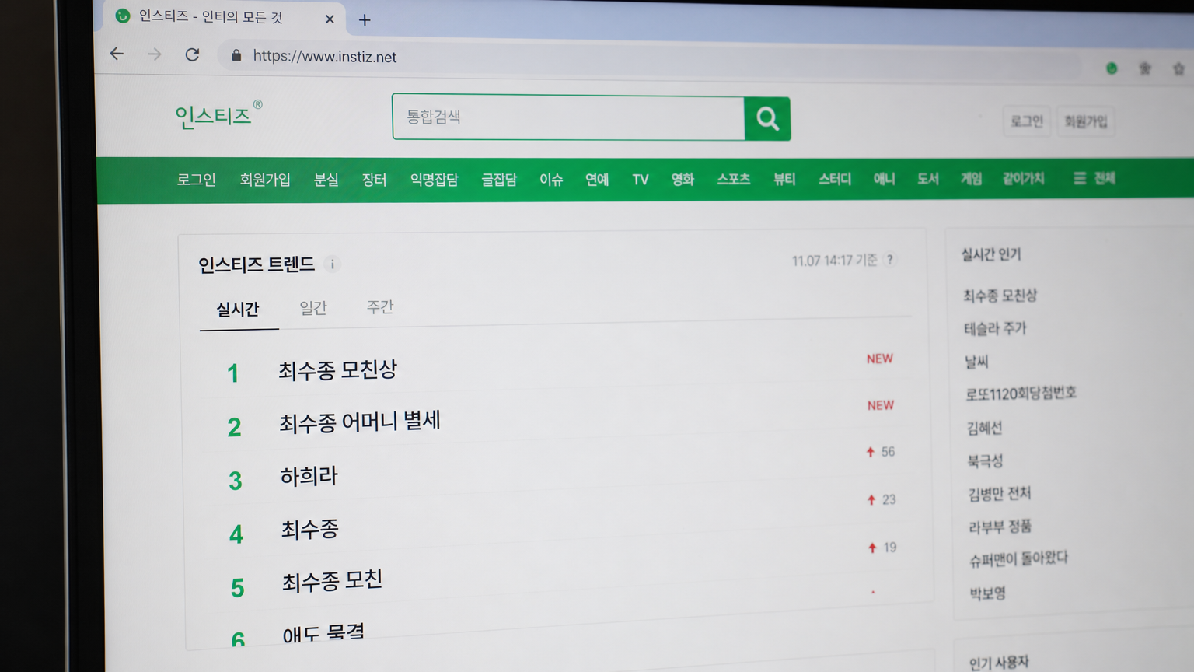Switch to the 주간 trend tab

[380, 307]
